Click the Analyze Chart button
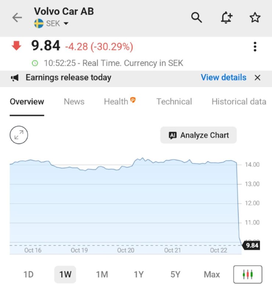 tap(198, 135)
